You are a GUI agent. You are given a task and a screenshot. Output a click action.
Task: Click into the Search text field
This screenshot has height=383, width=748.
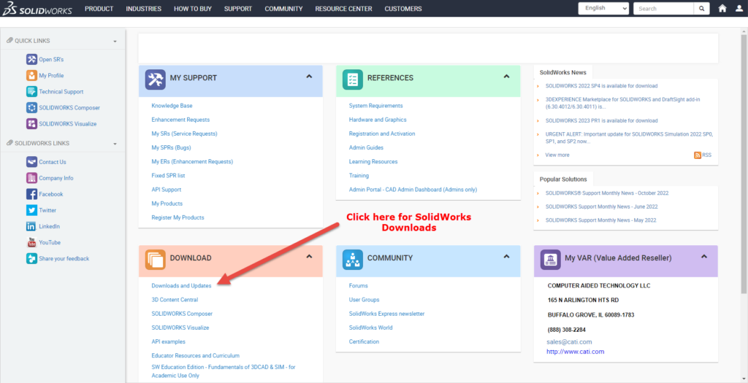click(x=663, y=9)
